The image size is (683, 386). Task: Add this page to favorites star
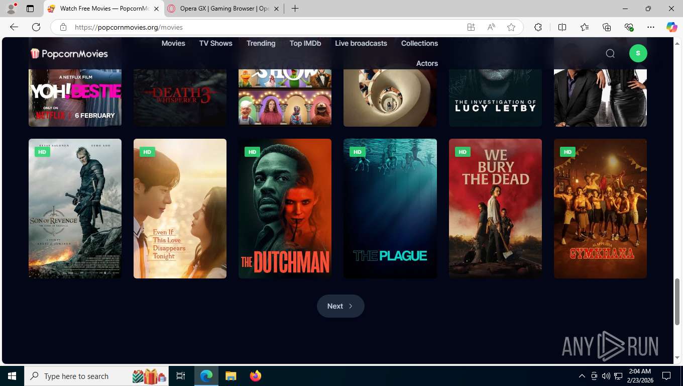tap(511, 27)
